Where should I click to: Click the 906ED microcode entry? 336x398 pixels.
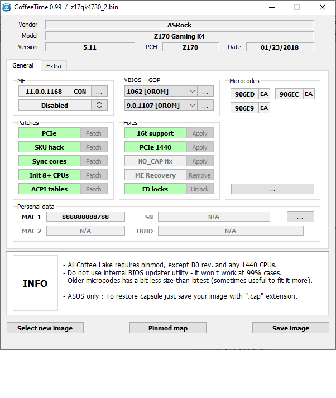244,94
